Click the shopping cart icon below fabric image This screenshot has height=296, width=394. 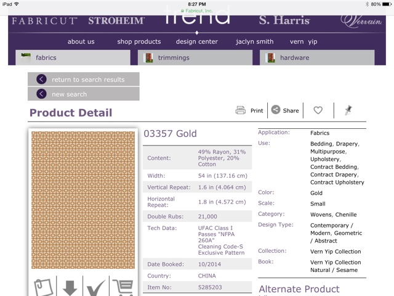tap(123, 287)
